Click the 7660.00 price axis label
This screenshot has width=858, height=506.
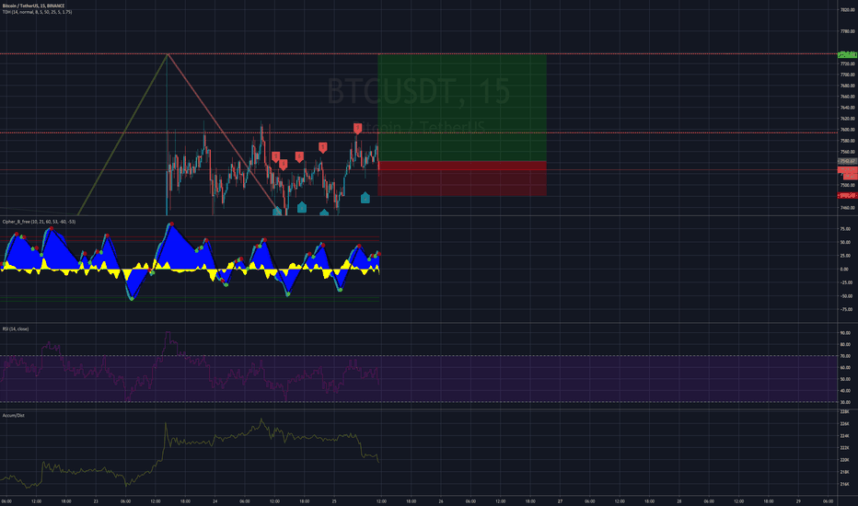(848, 97)
